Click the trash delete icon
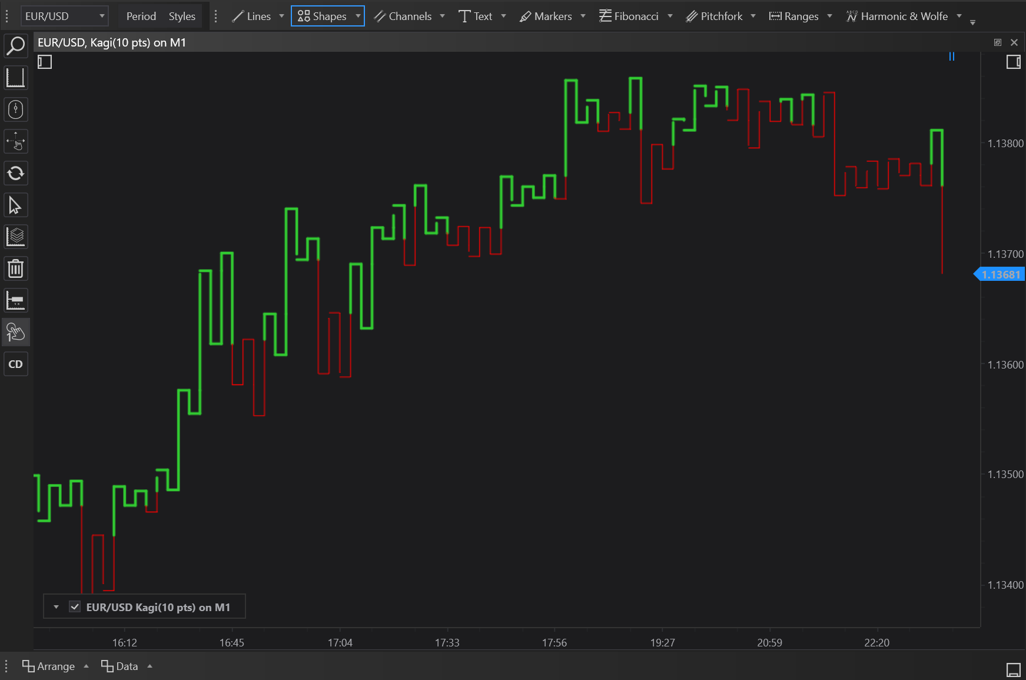This screenshot has height=680, width=1026. point(16,269)
